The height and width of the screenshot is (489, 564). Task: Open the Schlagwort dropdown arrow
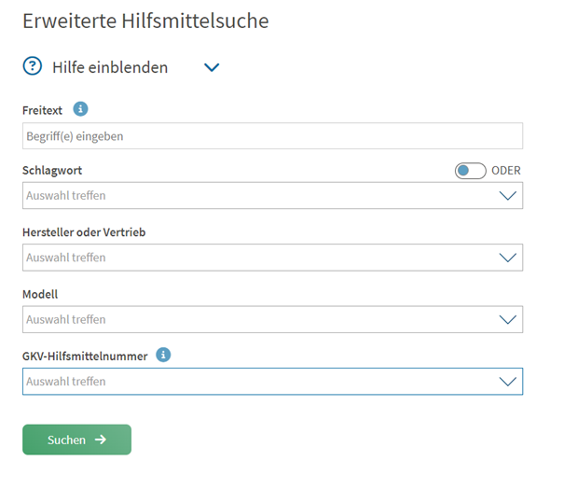(x=507, y=196)
